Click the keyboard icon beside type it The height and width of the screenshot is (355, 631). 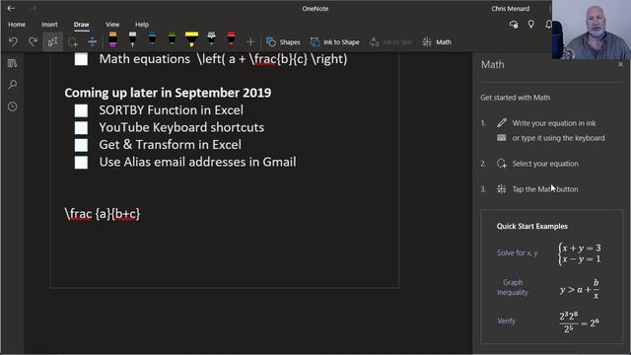[x=502, y=138]
